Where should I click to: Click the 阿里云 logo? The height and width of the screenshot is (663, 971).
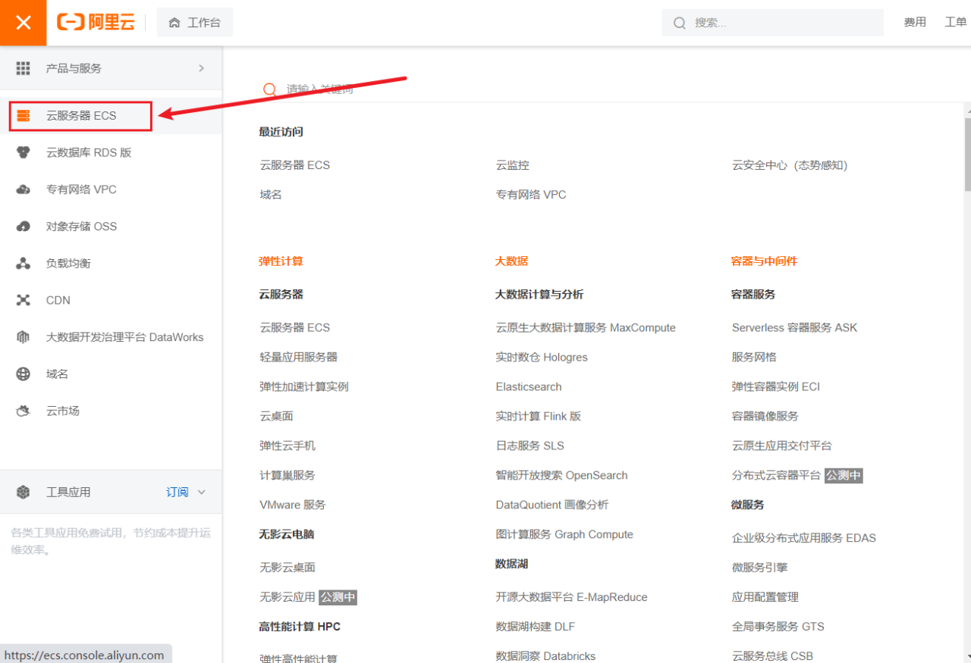pos(96,22)
